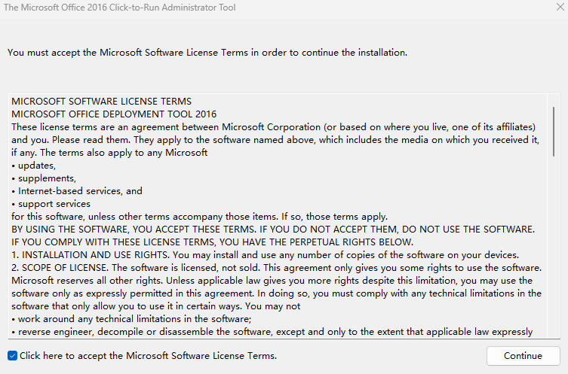Uncheck the accept License Terms checkbox
This screenshot has height=374, width=568.
(12, 356)
